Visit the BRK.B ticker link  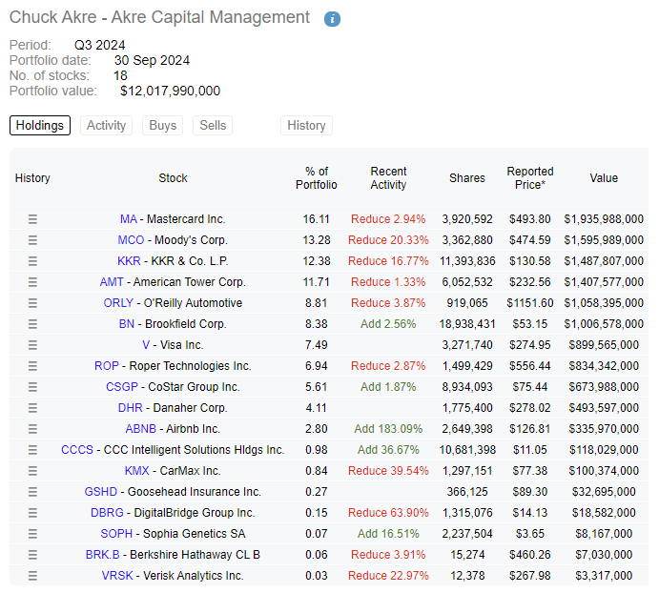pos(103,555)
